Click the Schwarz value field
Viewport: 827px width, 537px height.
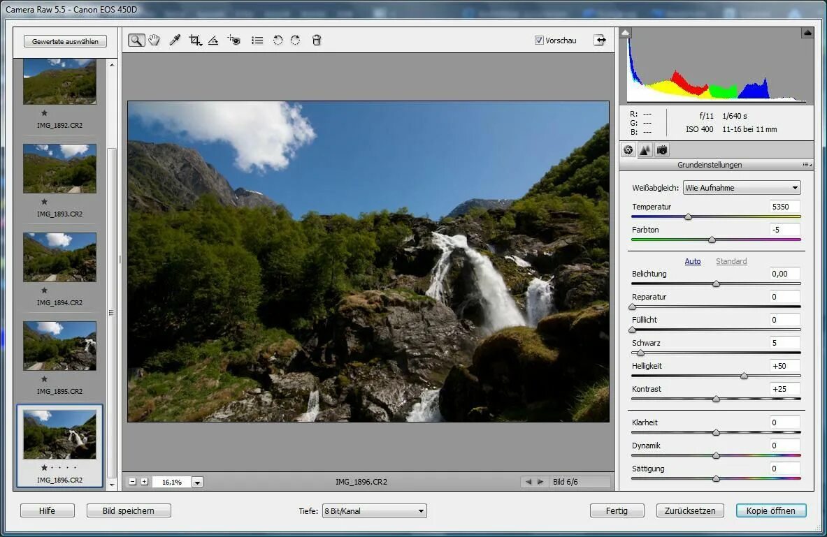click(x=784, y=343)
